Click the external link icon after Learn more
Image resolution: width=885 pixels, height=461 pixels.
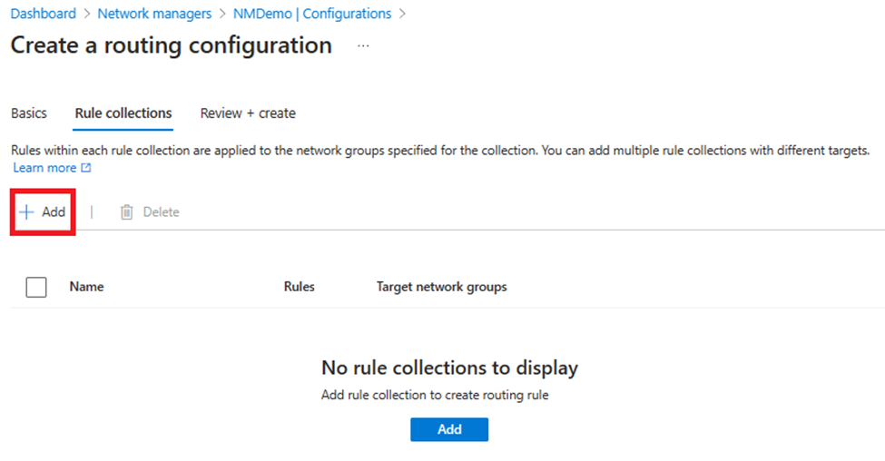(86, 168)
